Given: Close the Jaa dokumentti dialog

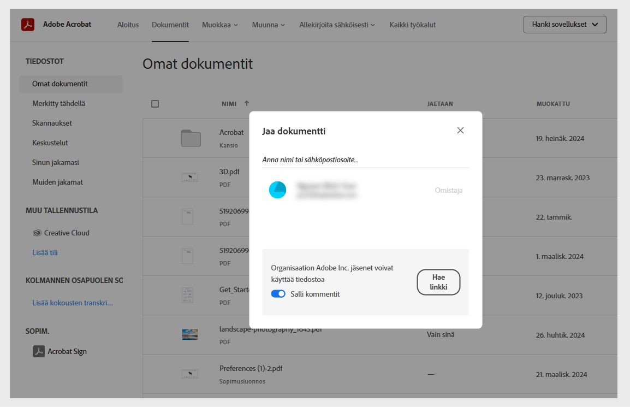Looking at the screenshot, I should pos(460,131).
